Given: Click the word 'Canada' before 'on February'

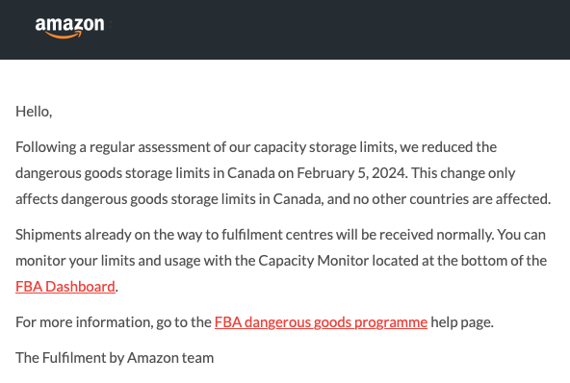Looking at the screenshot, I should point(251,173).
